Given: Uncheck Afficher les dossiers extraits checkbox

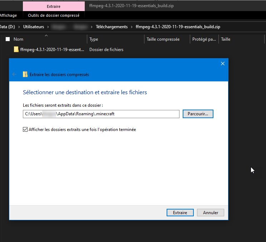Looking at the screenshot, I should 25,130.
